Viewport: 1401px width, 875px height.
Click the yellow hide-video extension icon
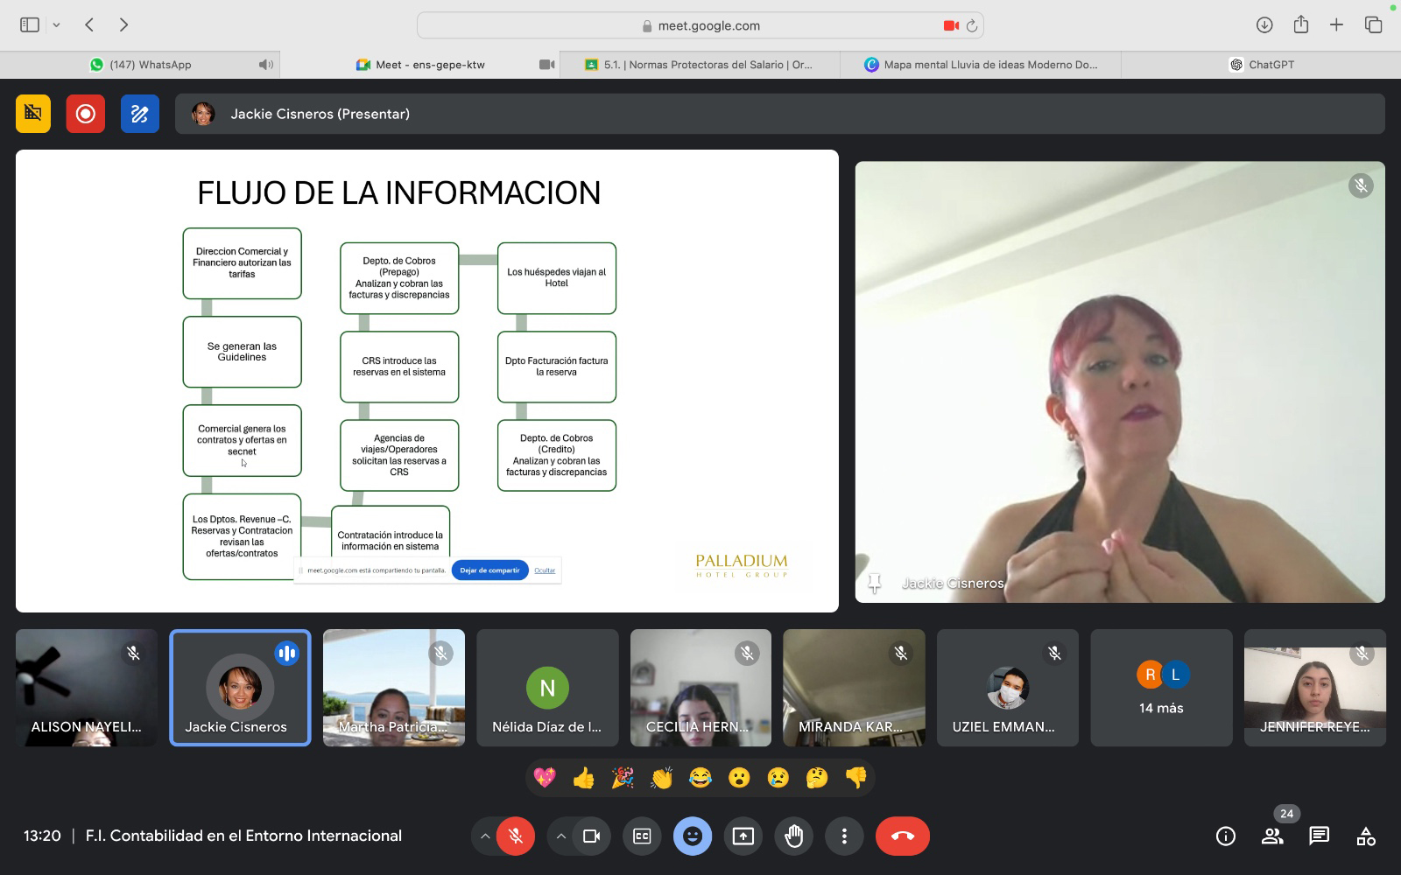[x=33, y=114]
